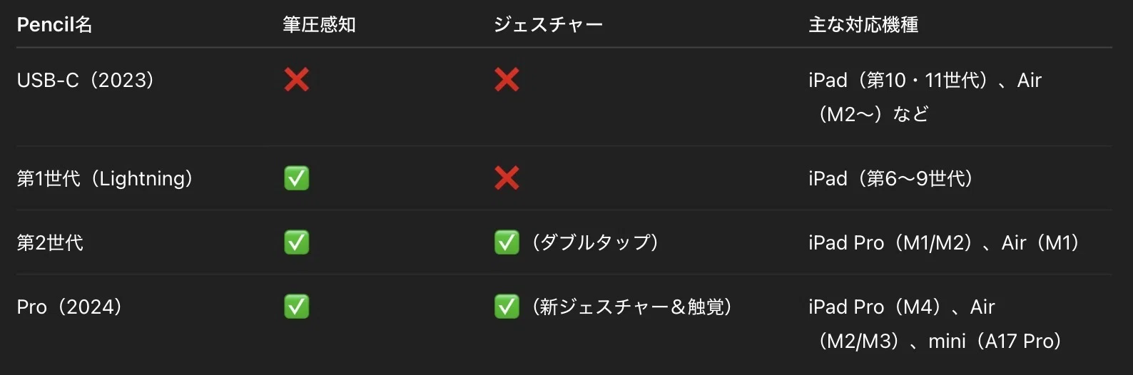Click the iPad (第10・11世代) compatibility text

point(902,80)
